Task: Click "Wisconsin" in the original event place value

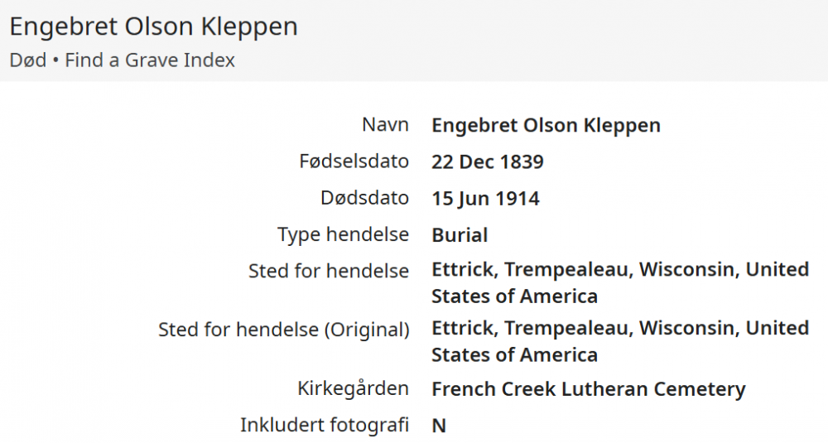Action: pyautogui.click(x=689, y=329)
